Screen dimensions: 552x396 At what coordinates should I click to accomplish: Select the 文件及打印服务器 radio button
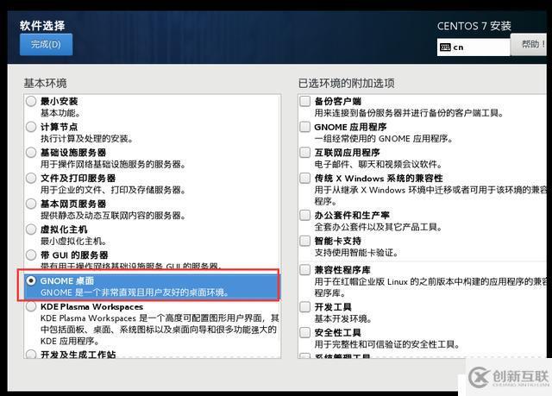tap(31, 178)
